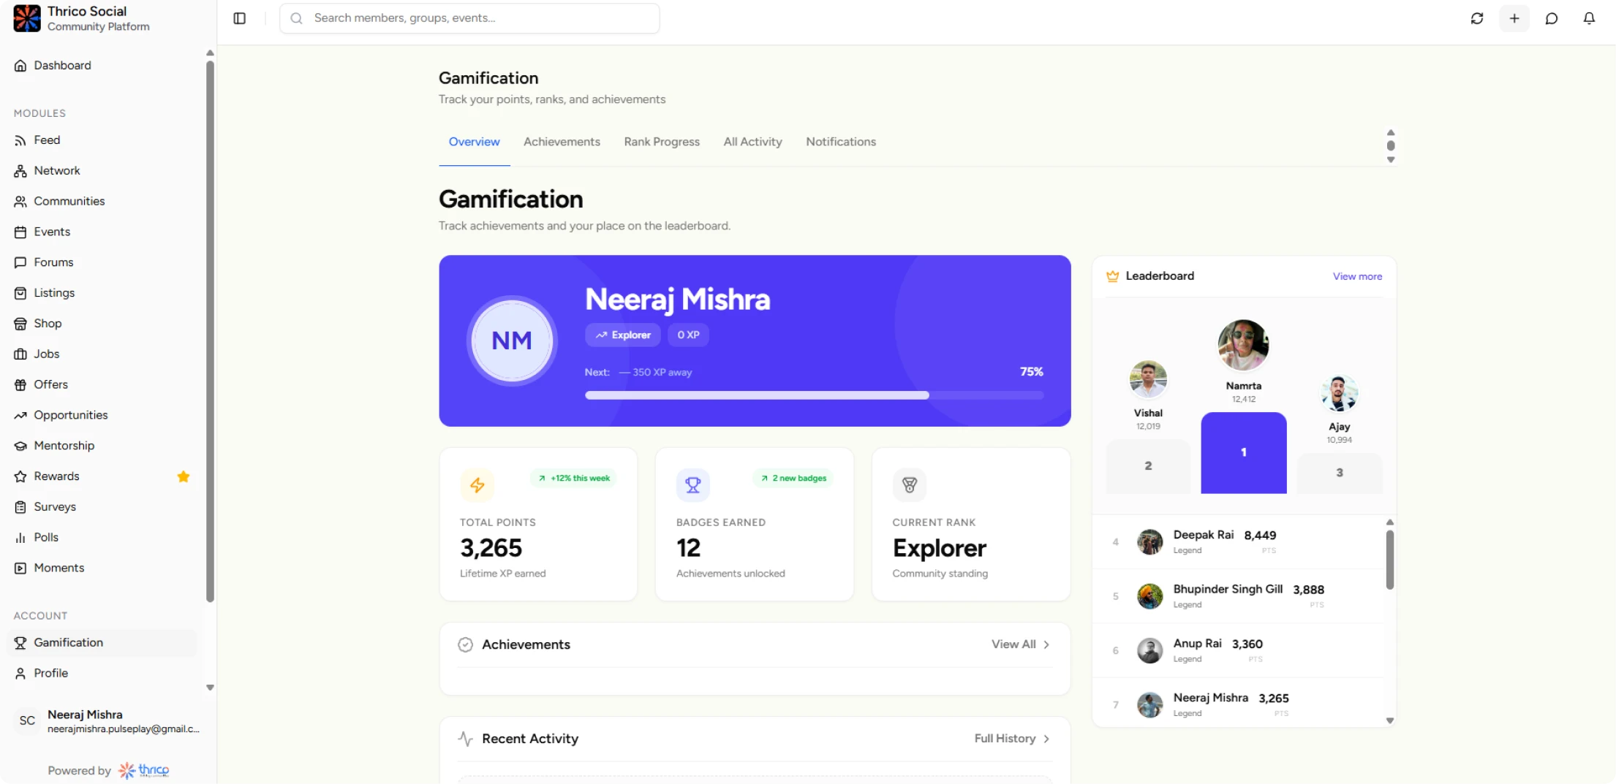This screenshot has width=1616, height=784.
Task: Click the Deepak Rai leaderboard row
Action: 1237,542
